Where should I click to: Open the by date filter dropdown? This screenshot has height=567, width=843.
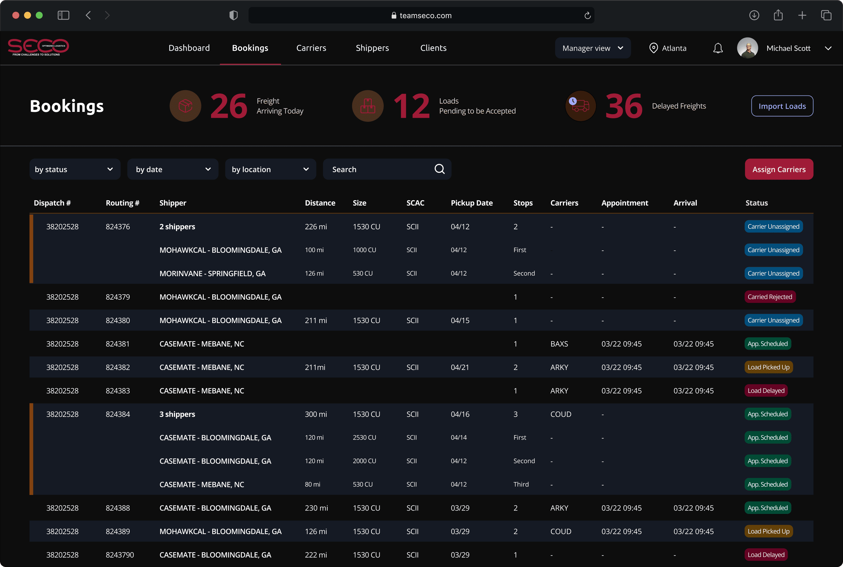tap(173, 169)
